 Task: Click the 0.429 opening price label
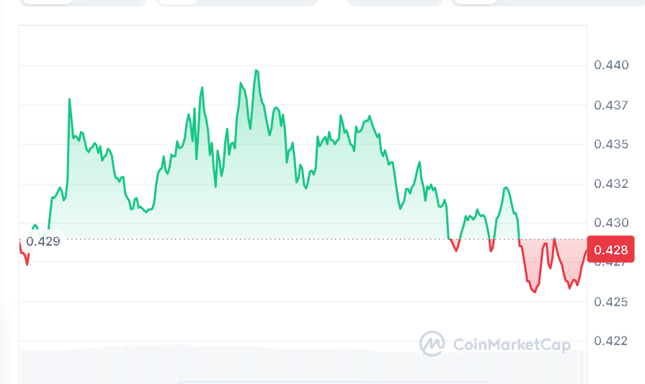[43, 241]
